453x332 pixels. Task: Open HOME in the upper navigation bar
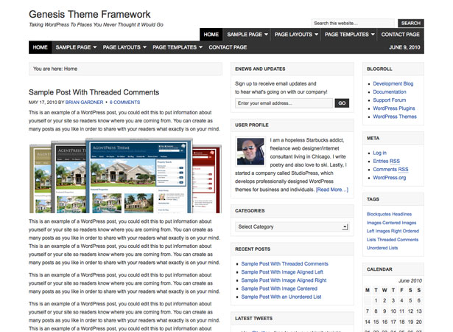point(211,35)
